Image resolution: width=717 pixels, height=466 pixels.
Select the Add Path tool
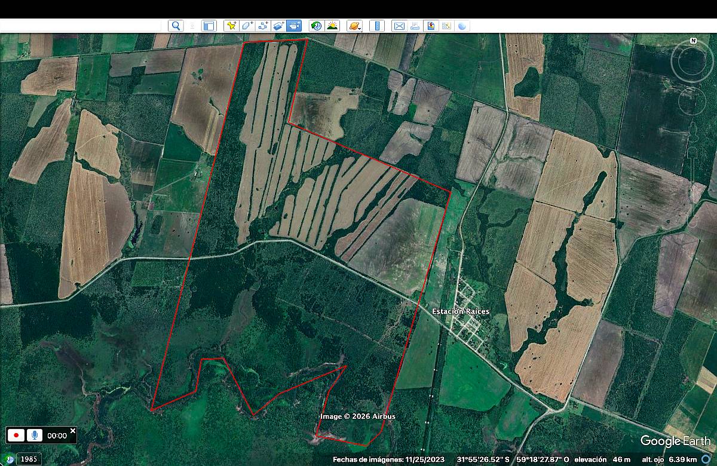262,26
